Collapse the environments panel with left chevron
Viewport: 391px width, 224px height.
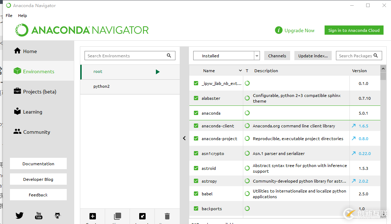[x=184, y=138]
